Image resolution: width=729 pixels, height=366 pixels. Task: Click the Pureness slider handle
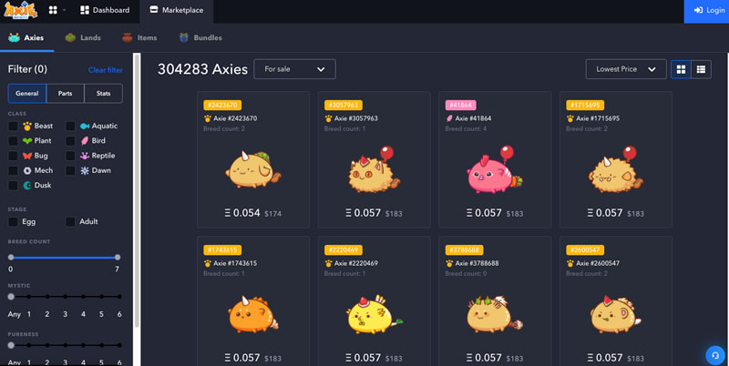click(x=11, y=346)
